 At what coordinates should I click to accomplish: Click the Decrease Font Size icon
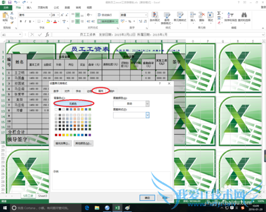(x=66, y=15)
